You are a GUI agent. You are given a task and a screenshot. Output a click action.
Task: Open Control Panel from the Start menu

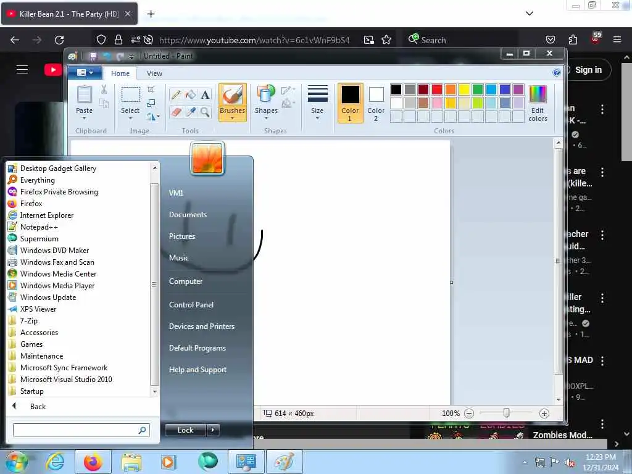tap(191, 305)
